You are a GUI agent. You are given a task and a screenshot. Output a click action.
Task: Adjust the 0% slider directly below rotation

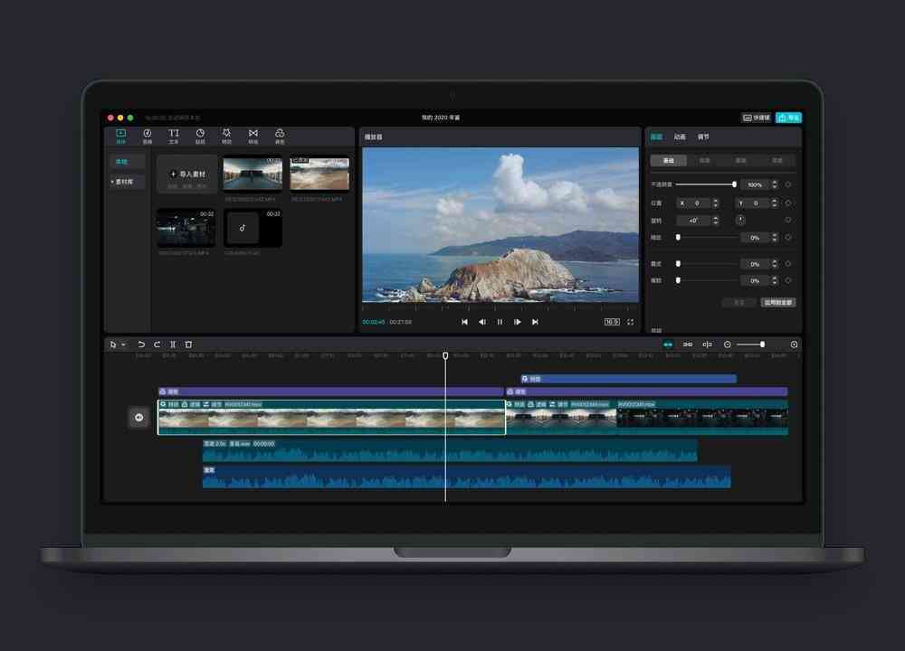tap(707, 238)
